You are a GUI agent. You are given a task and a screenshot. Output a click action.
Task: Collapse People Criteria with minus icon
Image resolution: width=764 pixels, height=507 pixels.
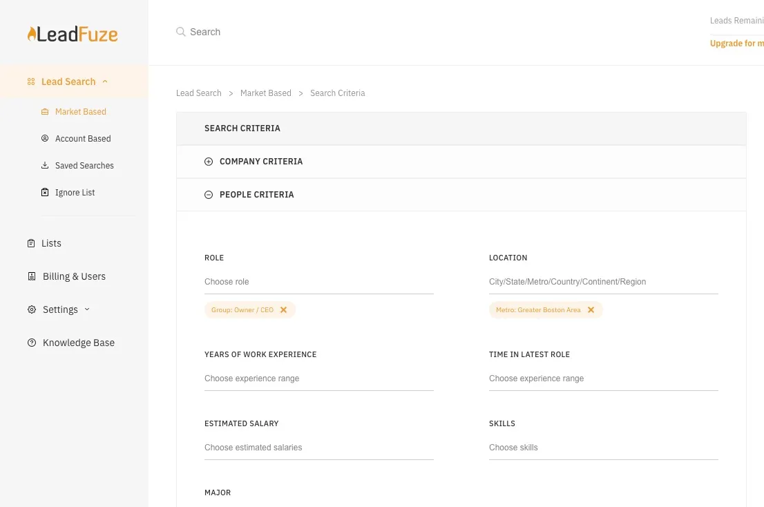tap(209, 195)
